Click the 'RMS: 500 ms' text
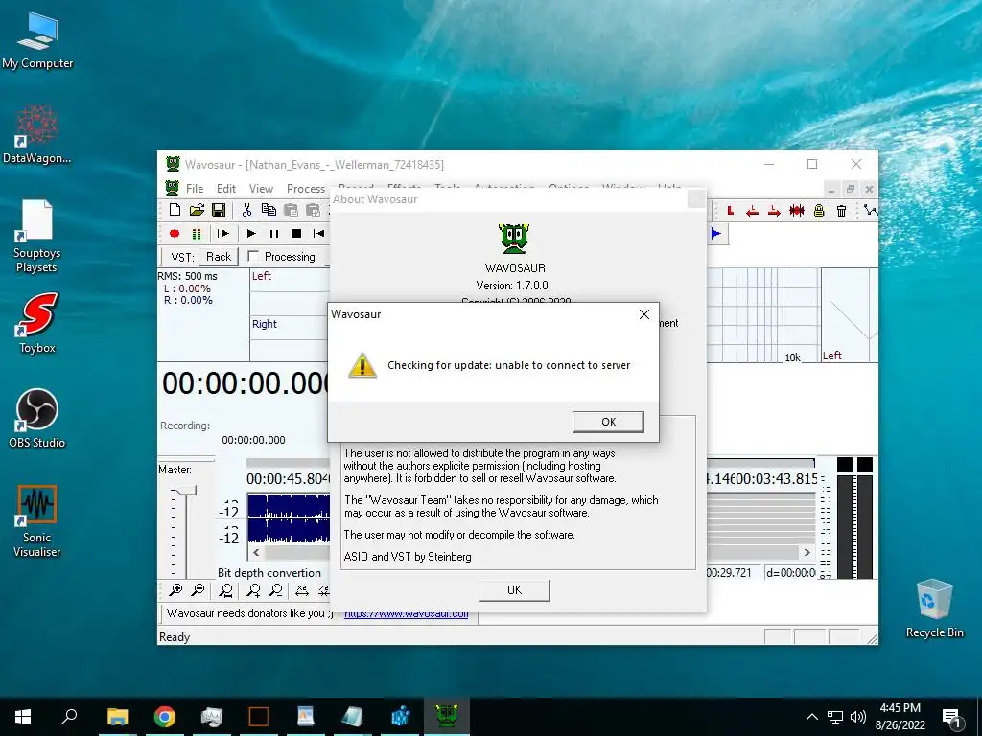 [187, 276]
